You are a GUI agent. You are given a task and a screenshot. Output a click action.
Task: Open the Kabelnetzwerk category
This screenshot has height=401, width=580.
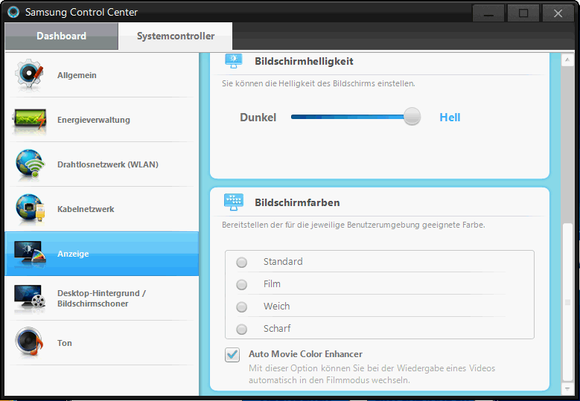tap(102, 209)
